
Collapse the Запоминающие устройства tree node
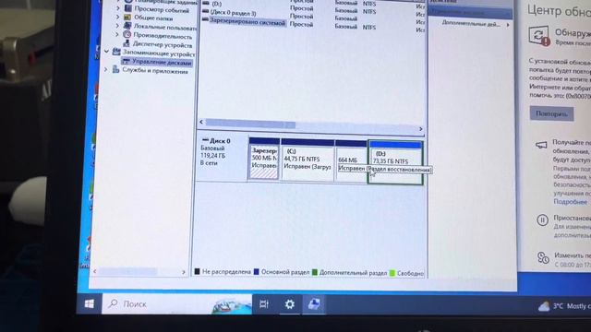pyautogui.click(x=107, y=52)
